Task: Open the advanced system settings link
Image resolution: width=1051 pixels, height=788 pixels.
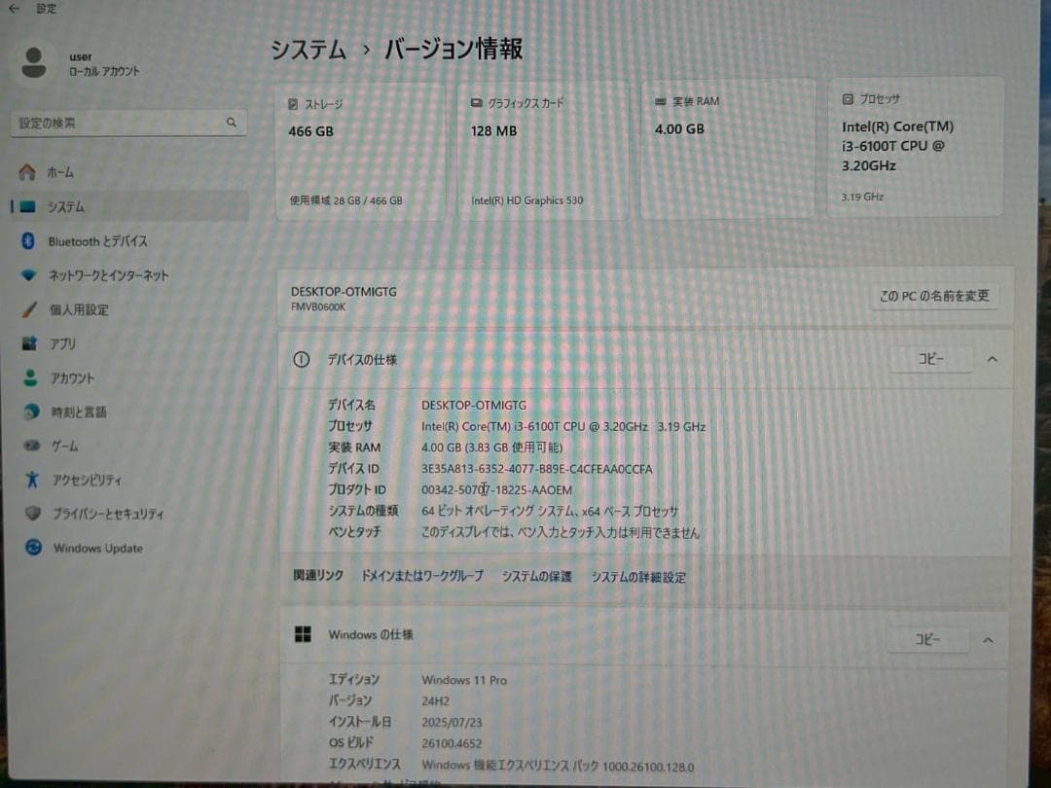Action: click(x=636, y=575)
